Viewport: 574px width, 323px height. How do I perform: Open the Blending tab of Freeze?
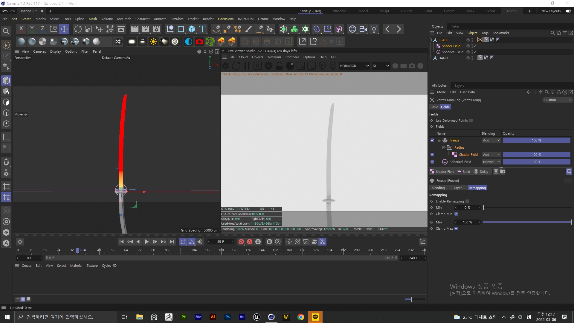point(438,188)
